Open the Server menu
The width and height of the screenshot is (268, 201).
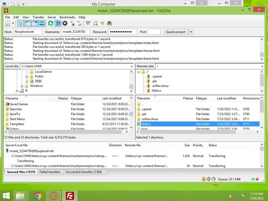(52, 17)
